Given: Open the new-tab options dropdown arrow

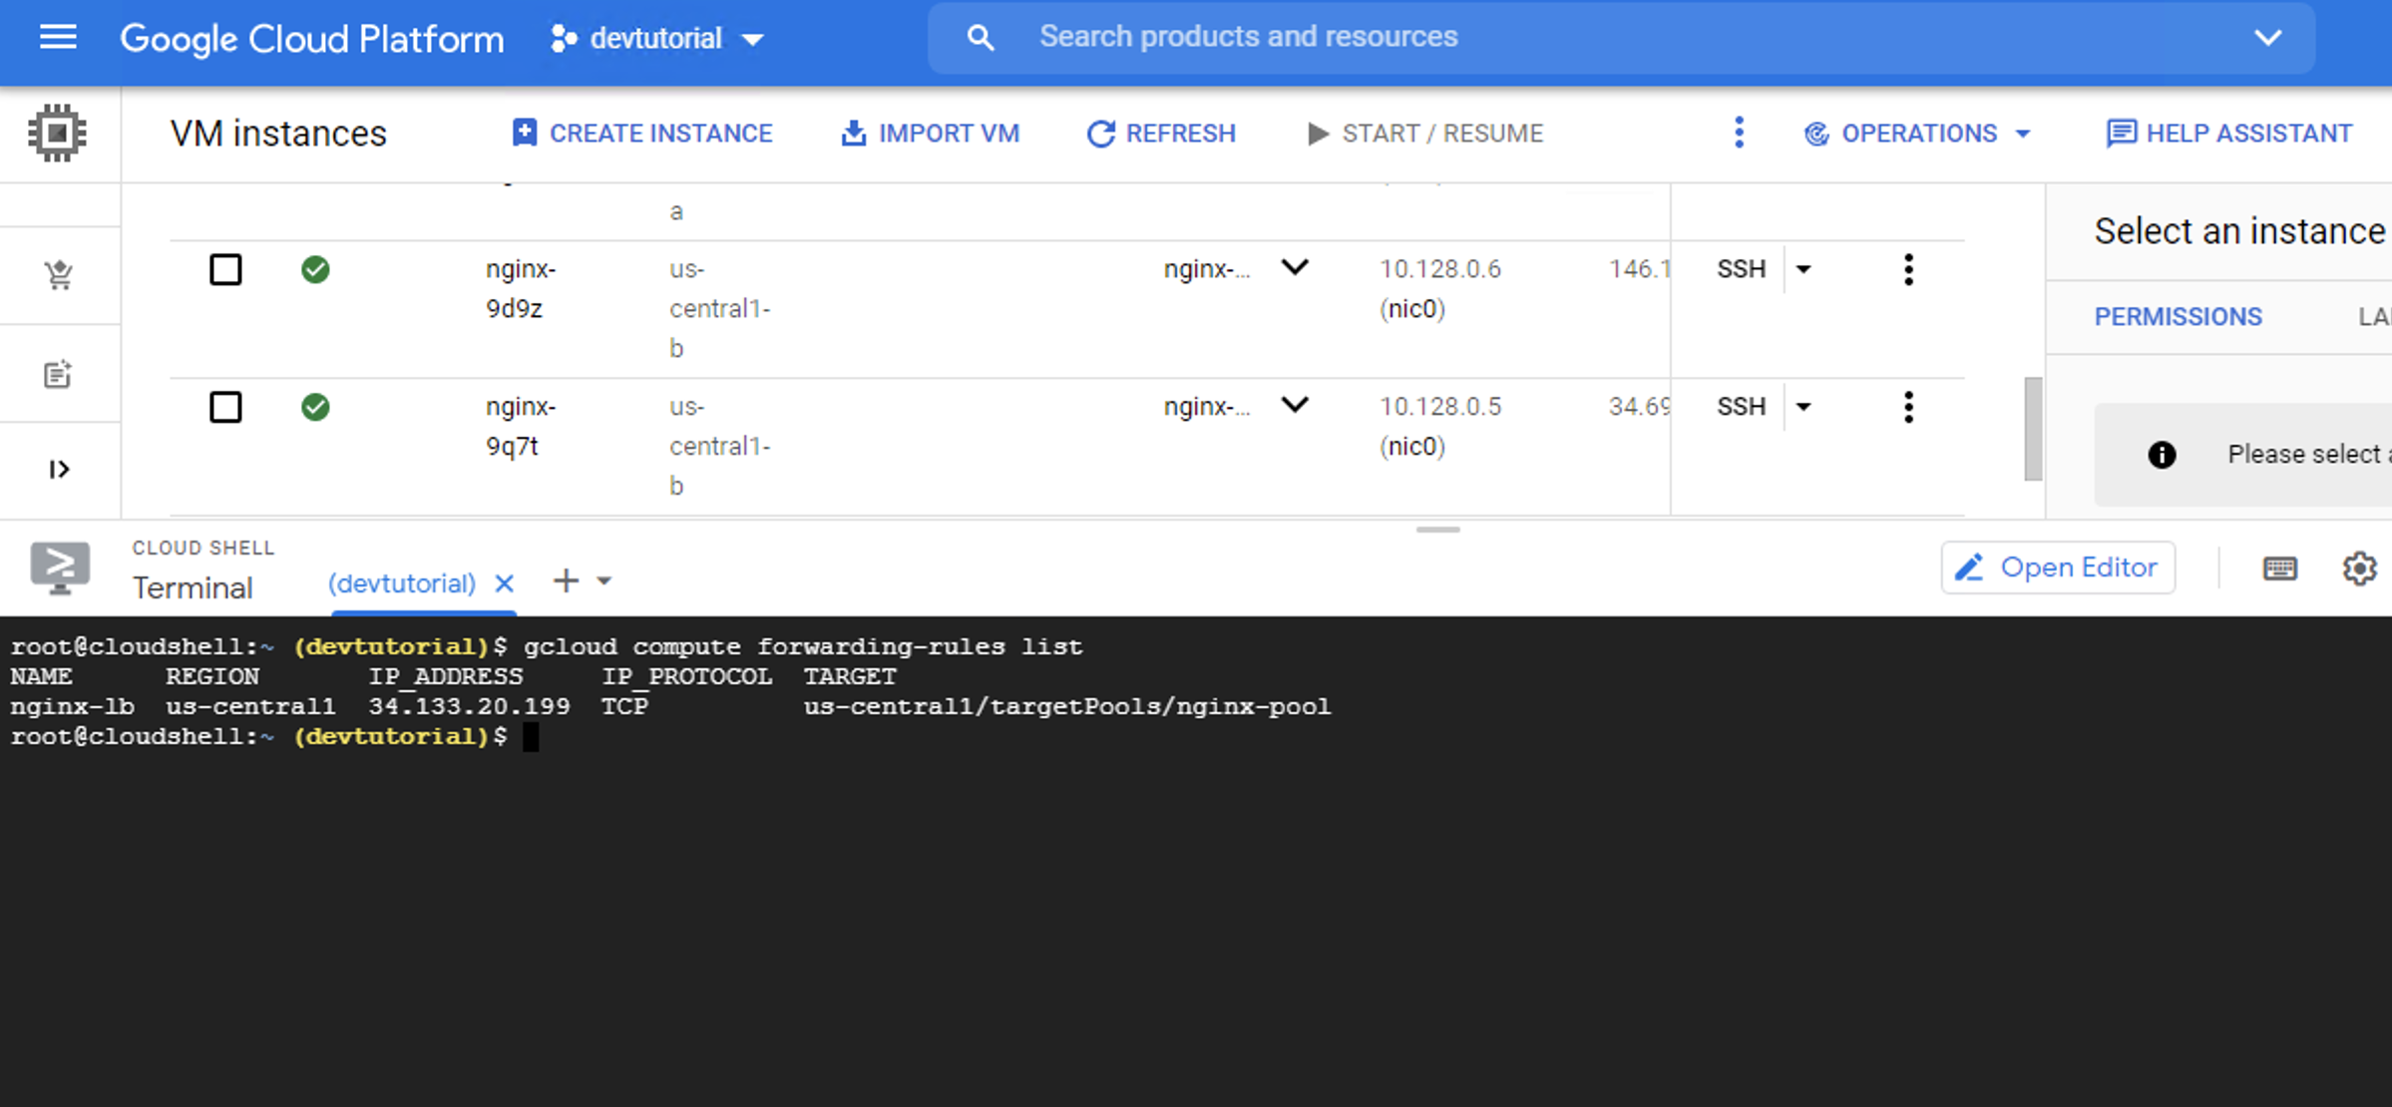Looking at the screenshot, I should 603,580.
